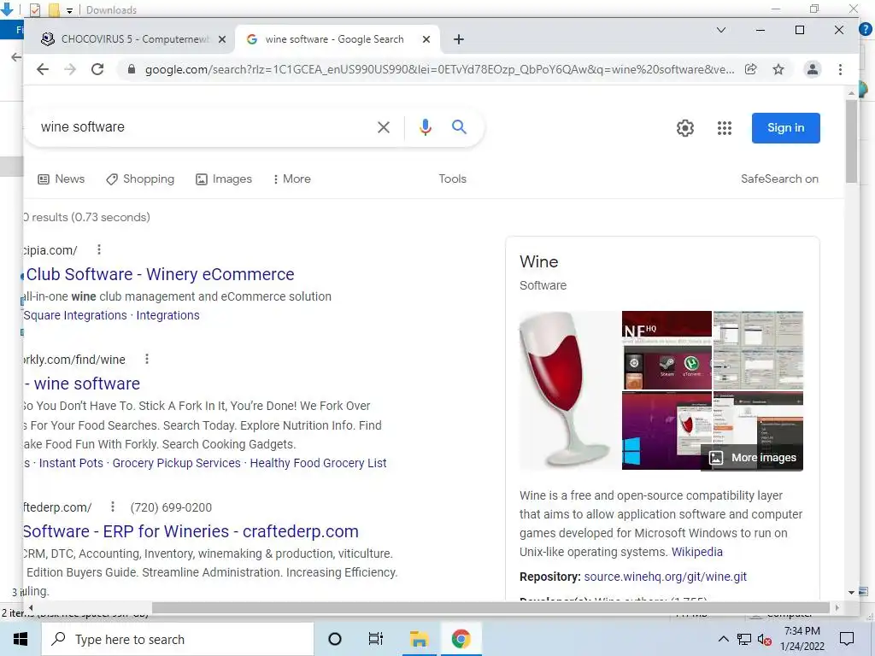Switch to Images results

(x=224, y=179)
